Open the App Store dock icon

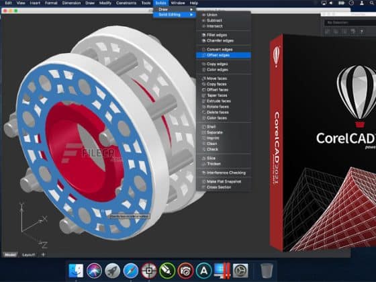[203, 271]
